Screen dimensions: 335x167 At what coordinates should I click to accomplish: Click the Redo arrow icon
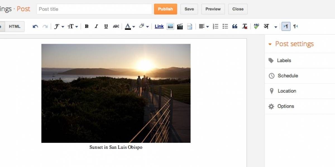point(45,26)
